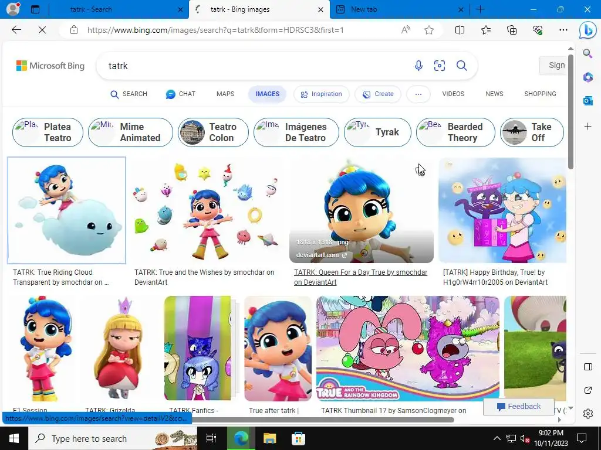601x450 pixels.
Task: Click the Inspiration button
Action: point(321,94)
